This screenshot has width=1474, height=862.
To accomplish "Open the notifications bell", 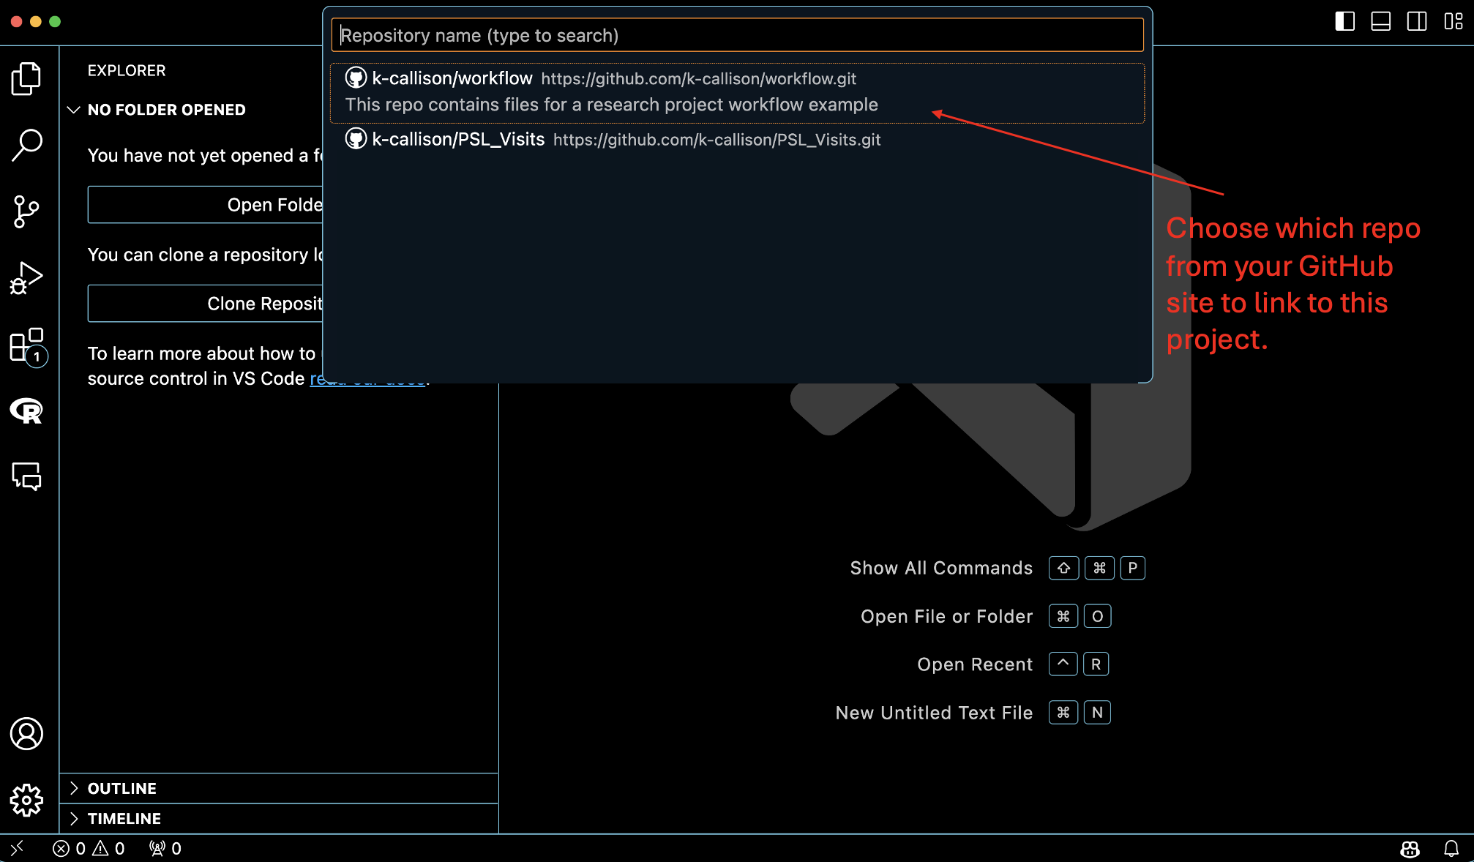I will tap(1451, 848).
